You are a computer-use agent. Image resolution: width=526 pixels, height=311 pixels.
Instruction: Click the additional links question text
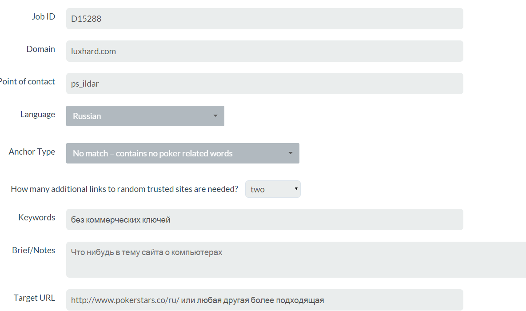tap(124, 189)
